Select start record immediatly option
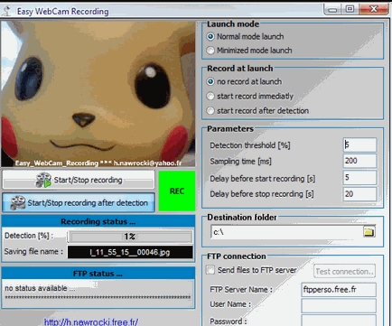The width and height of the screenshot is (392, 326). point(250,96)
